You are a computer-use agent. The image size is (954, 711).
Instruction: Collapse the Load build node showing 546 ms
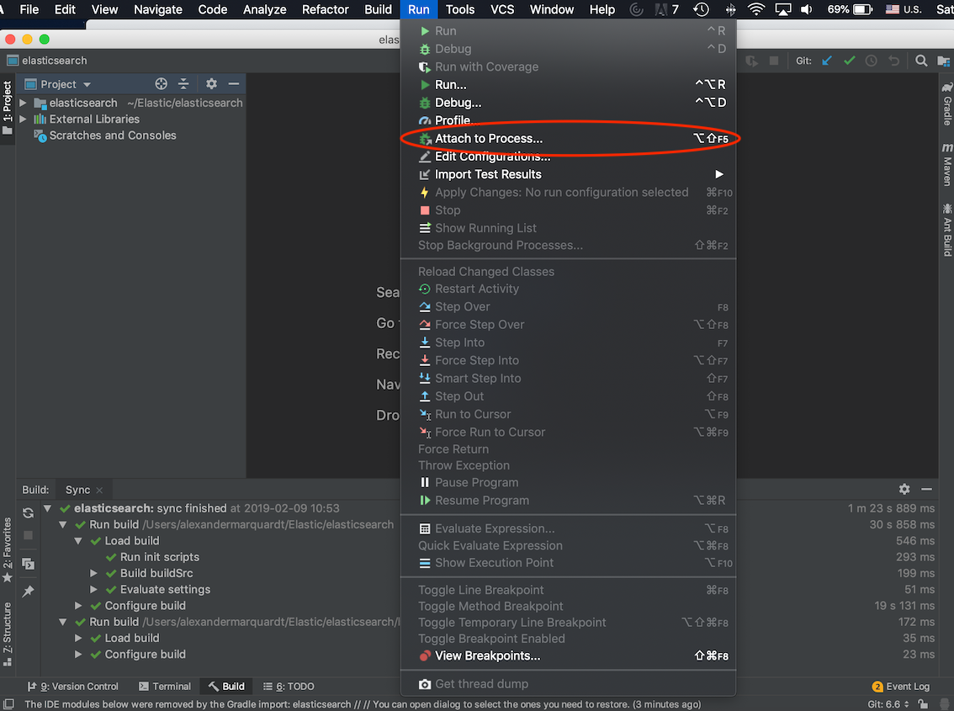click(78, 540)
